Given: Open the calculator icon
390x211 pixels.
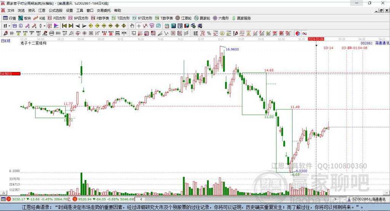Looking at the screenshot, I should [173, 26].
